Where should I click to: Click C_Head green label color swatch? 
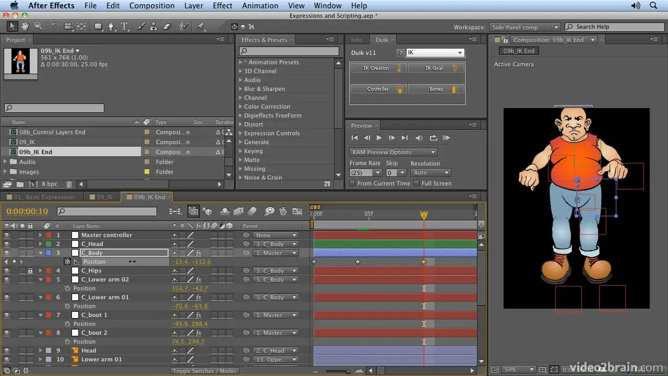(x=47, y=244)
